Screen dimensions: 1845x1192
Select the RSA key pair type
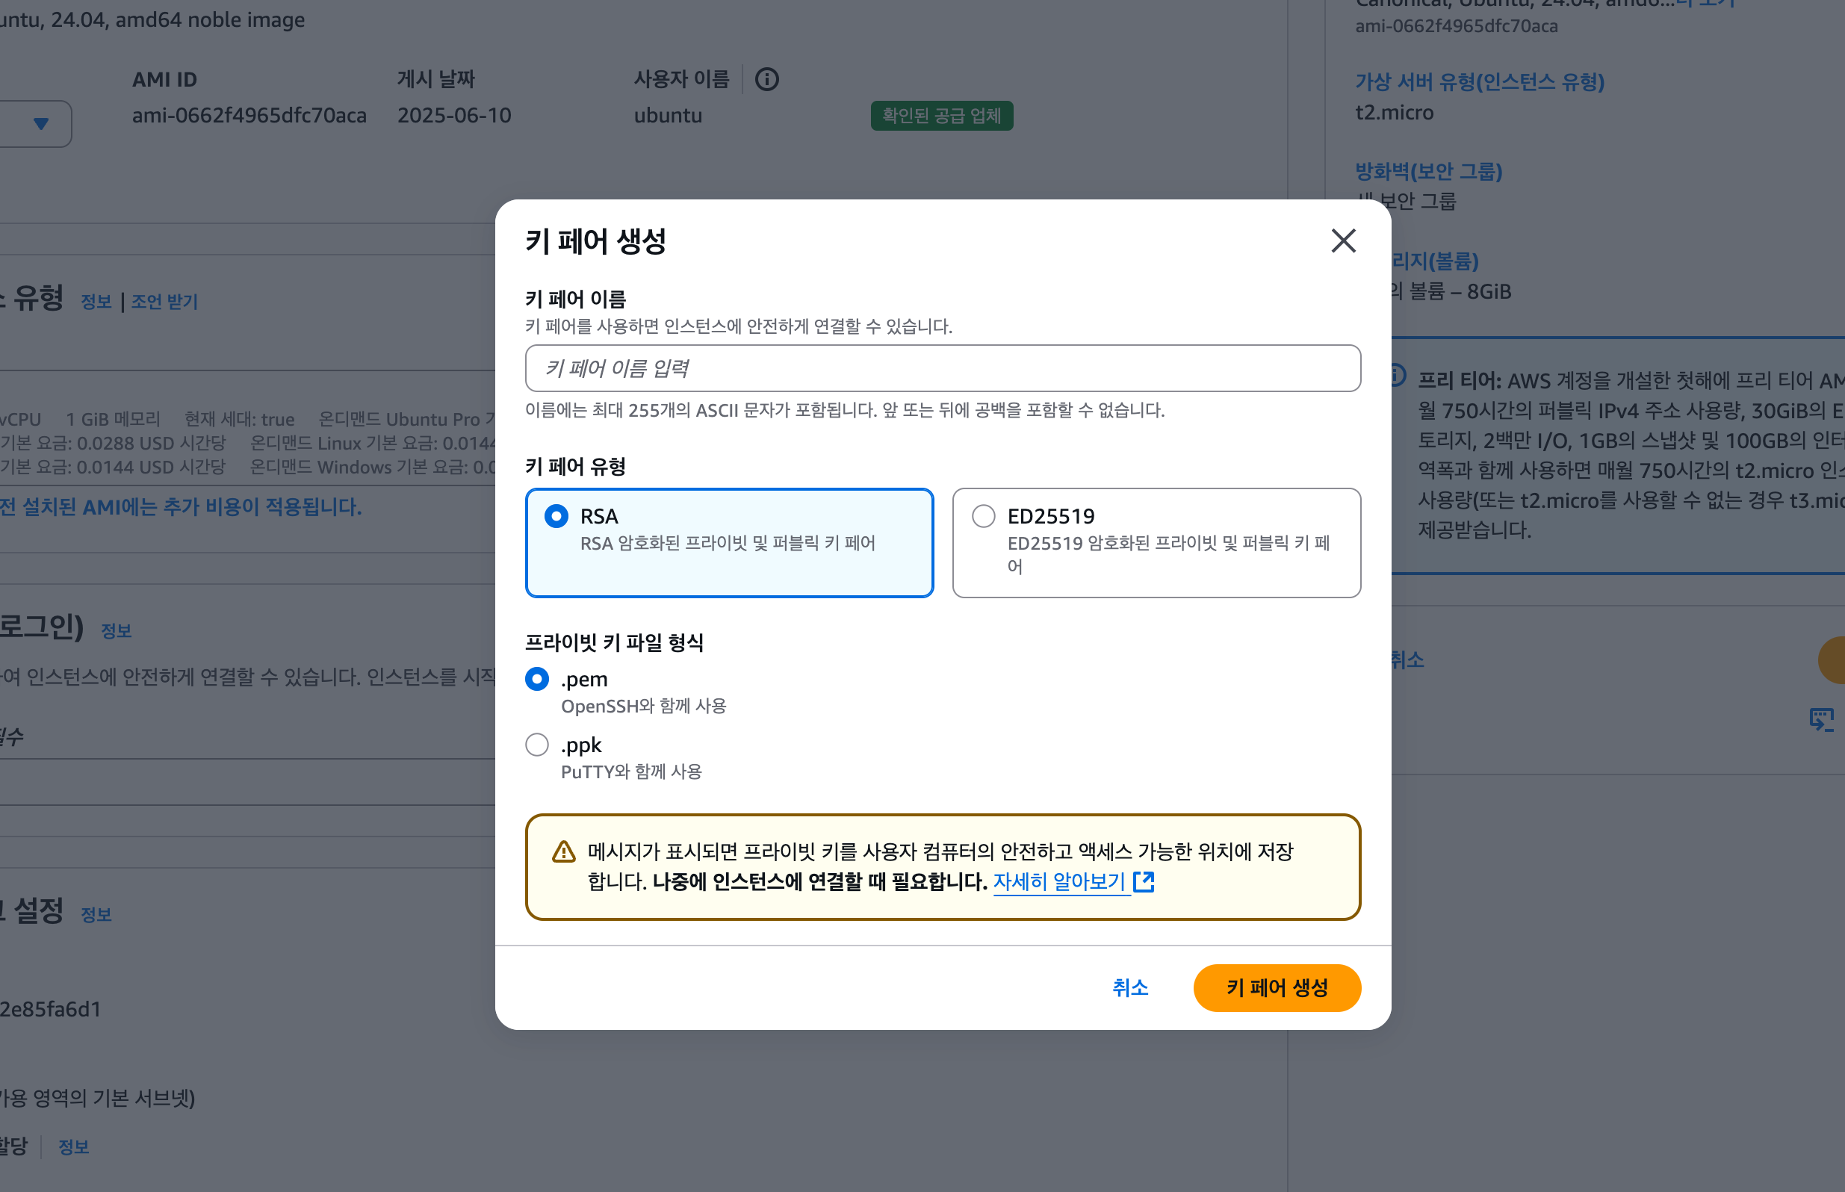729,542
